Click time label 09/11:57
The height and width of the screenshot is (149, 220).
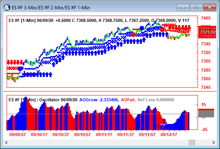pyautogui.click(x=147, y=135)
